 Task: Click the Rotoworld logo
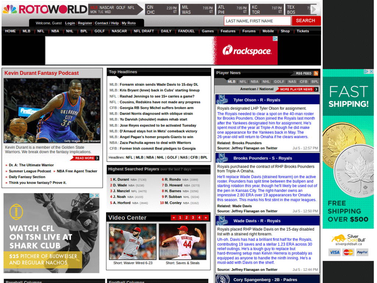pos(45,9)
